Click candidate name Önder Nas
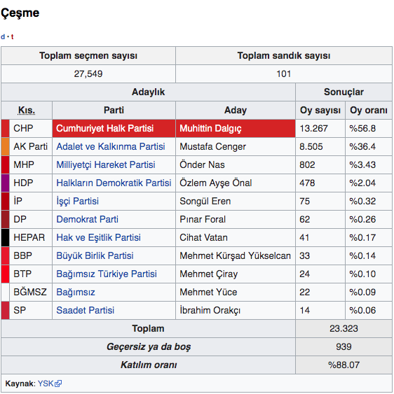This screenshot has height=394, width=394. 202,165
